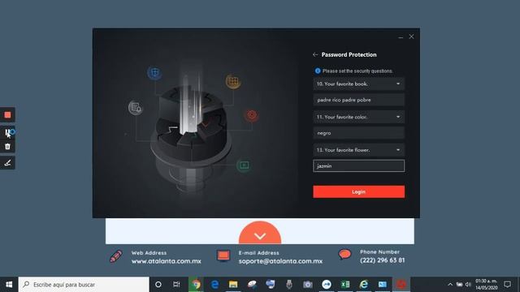
Task: Open Task View from the taskbar
Action: tap(176, 285)
